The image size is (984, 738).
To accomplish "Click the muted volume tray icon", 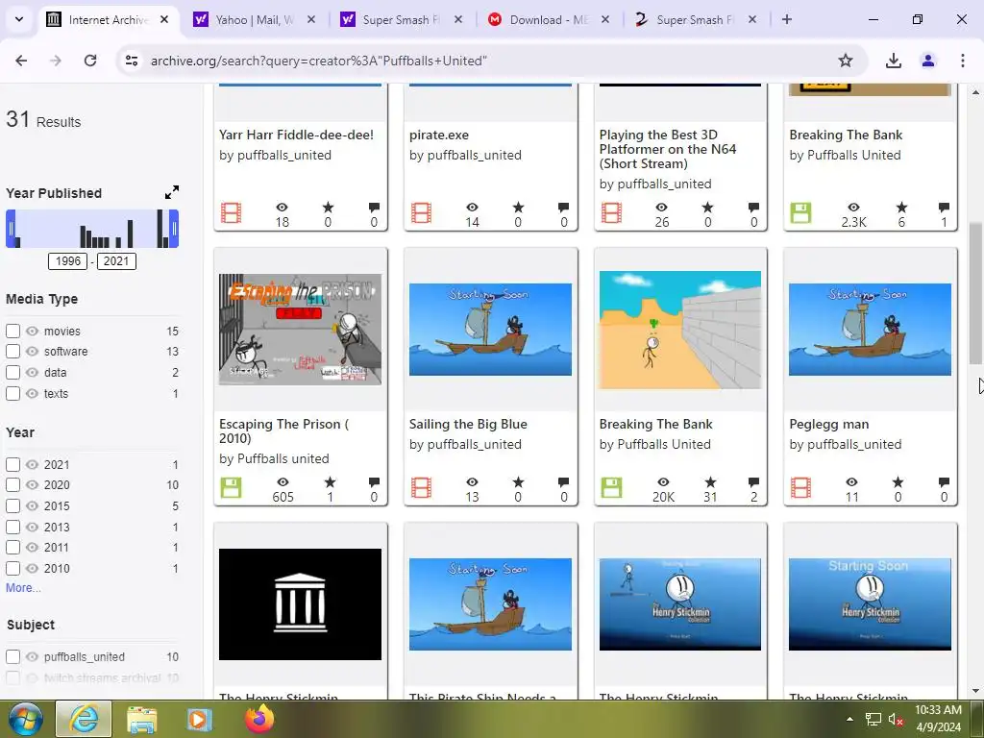I will (x=896, y=719).
